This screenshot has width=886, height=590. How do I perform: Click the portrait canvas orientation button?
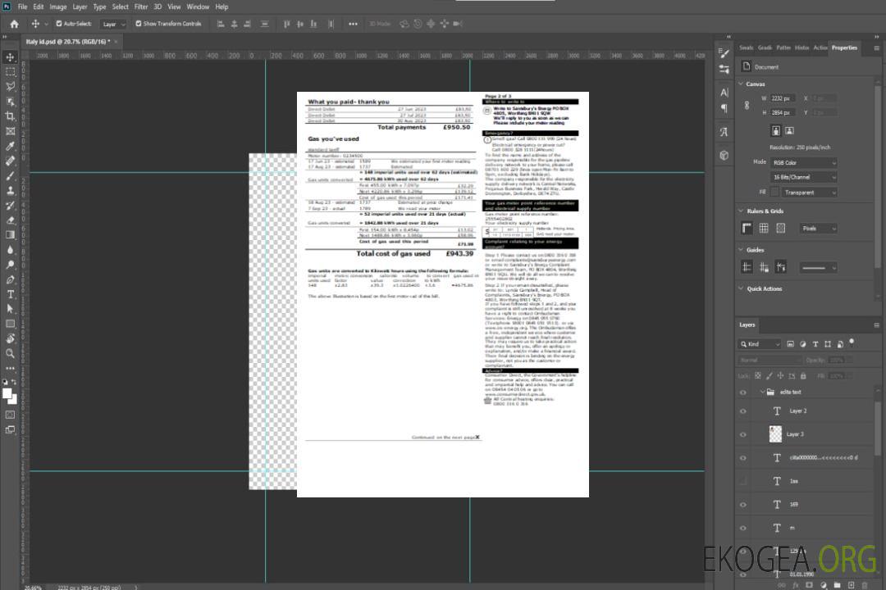tap(775, 130)
